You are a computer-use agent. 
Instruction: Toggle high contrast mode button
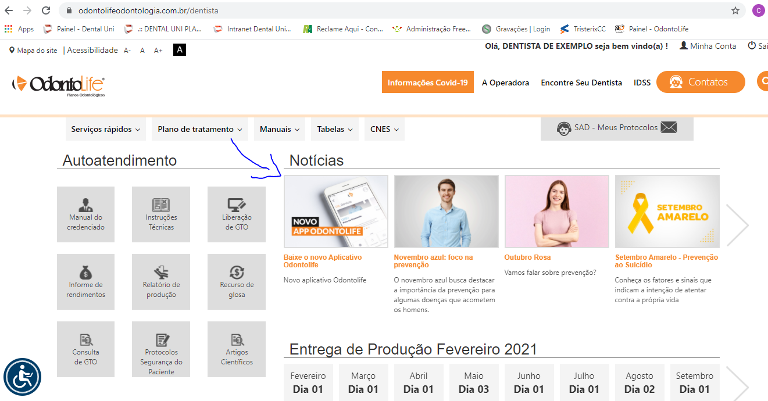click(x=180, y=51)
